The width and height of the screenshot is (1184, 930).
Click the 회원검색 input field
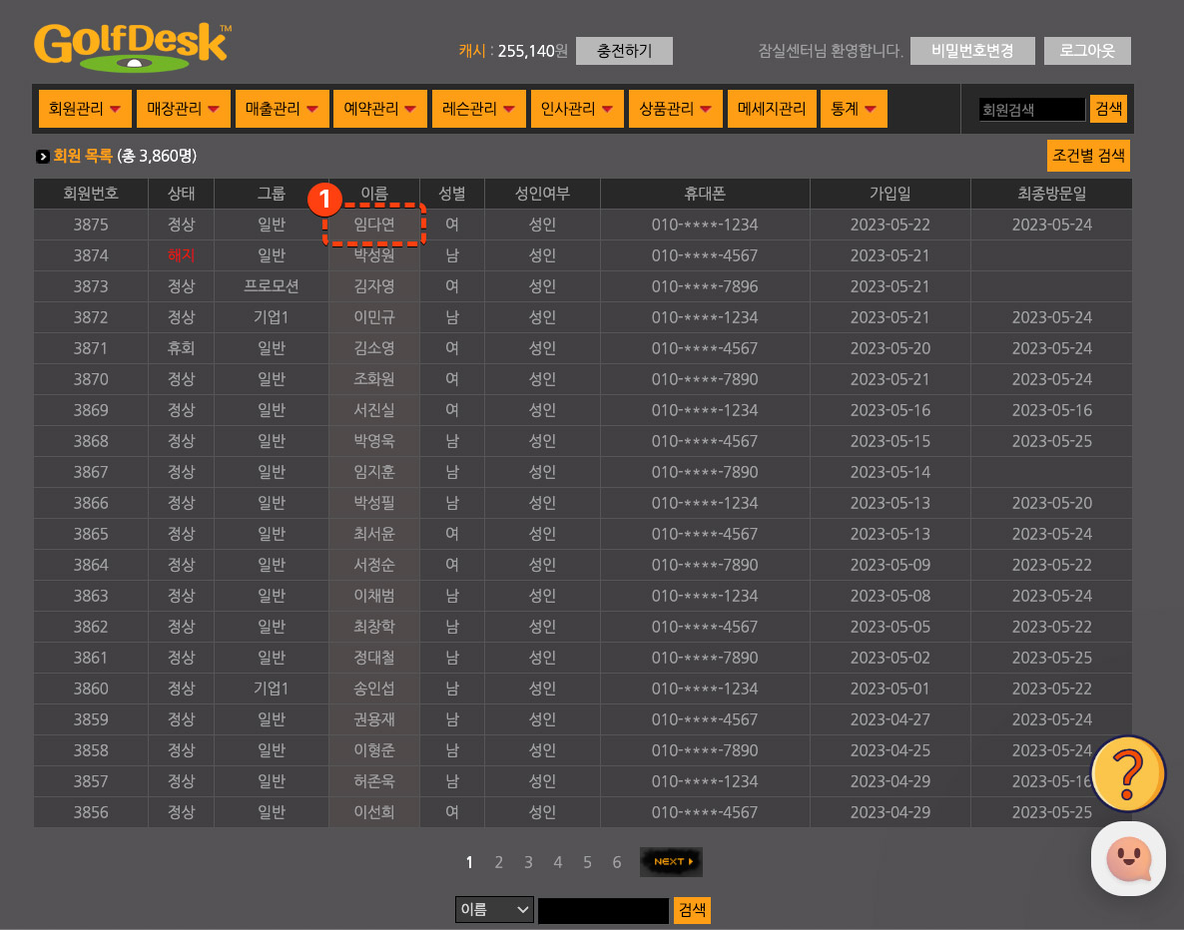(1031, 110)
